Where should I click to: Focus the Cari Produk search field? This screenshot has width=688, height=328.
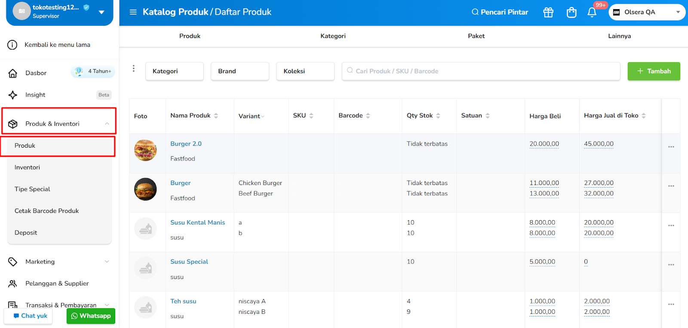pos(482,71)
